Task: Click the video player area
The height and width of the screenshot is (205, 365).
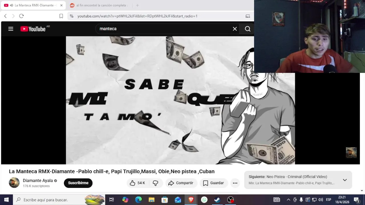Action: click(180, 100)
